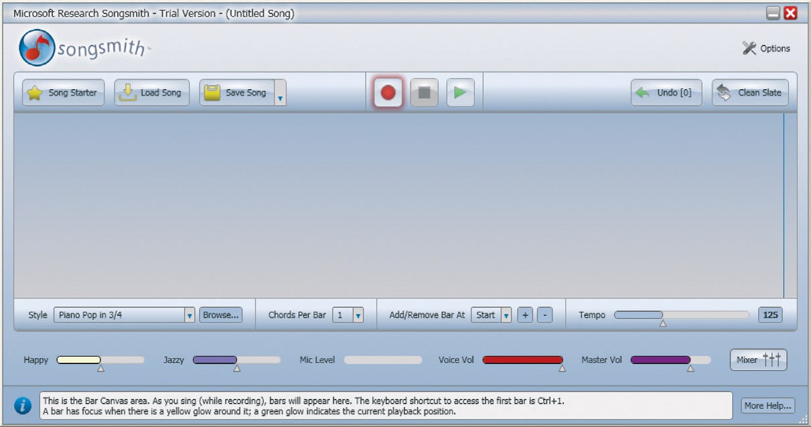
Task: Click the Save Song button
Action: pyautogui.click(x=238, y=92)
